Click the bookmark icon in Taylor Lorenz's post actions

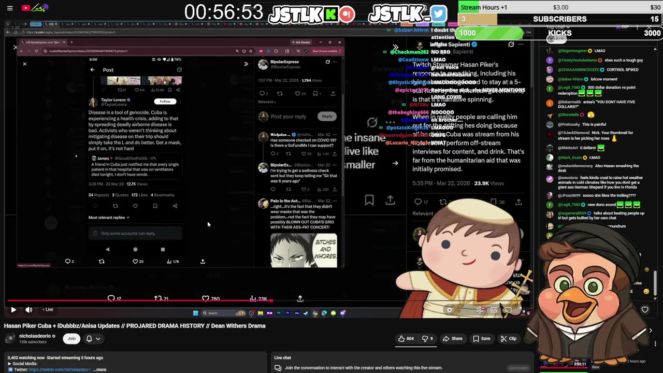(155, 206)
